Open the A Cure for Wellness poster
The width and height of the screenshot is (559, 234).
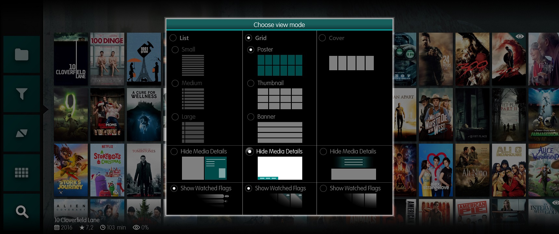click(x=144, y=115)
